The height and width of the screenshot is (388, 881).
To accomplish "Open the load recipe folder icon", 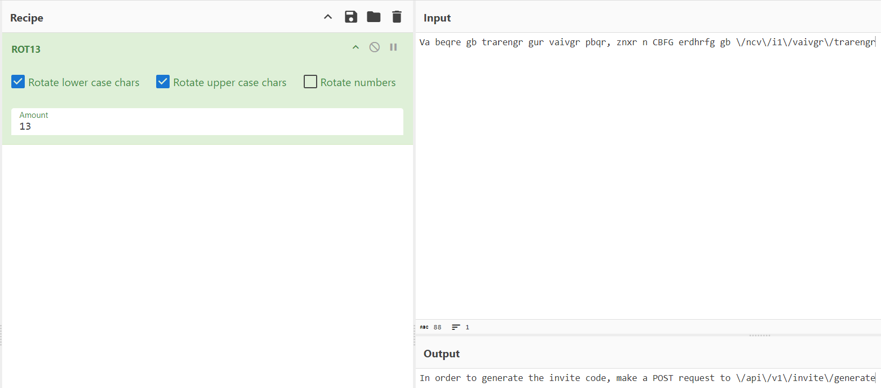I will pyautogui.click(x=374, y=17).
